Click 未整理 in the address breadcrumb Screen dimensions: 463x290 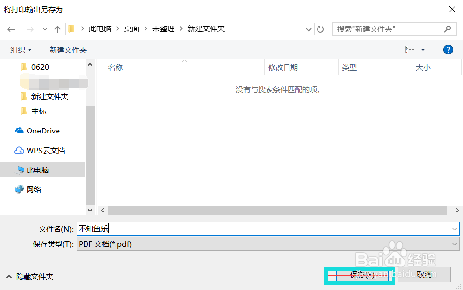pyautogui.click(x=163, y=29)
